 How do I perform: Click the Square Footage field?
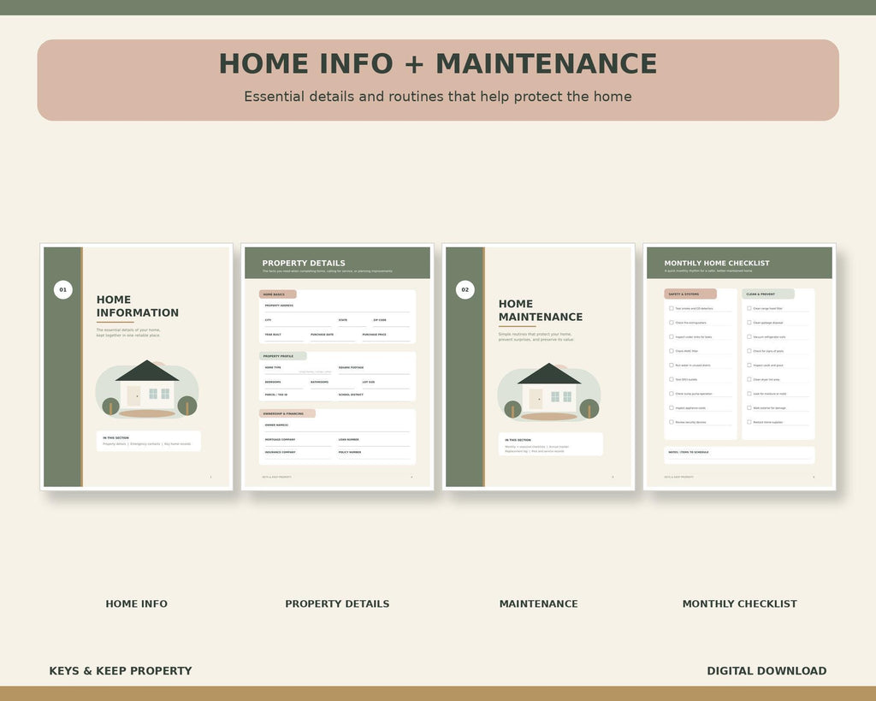pos(374,370)
